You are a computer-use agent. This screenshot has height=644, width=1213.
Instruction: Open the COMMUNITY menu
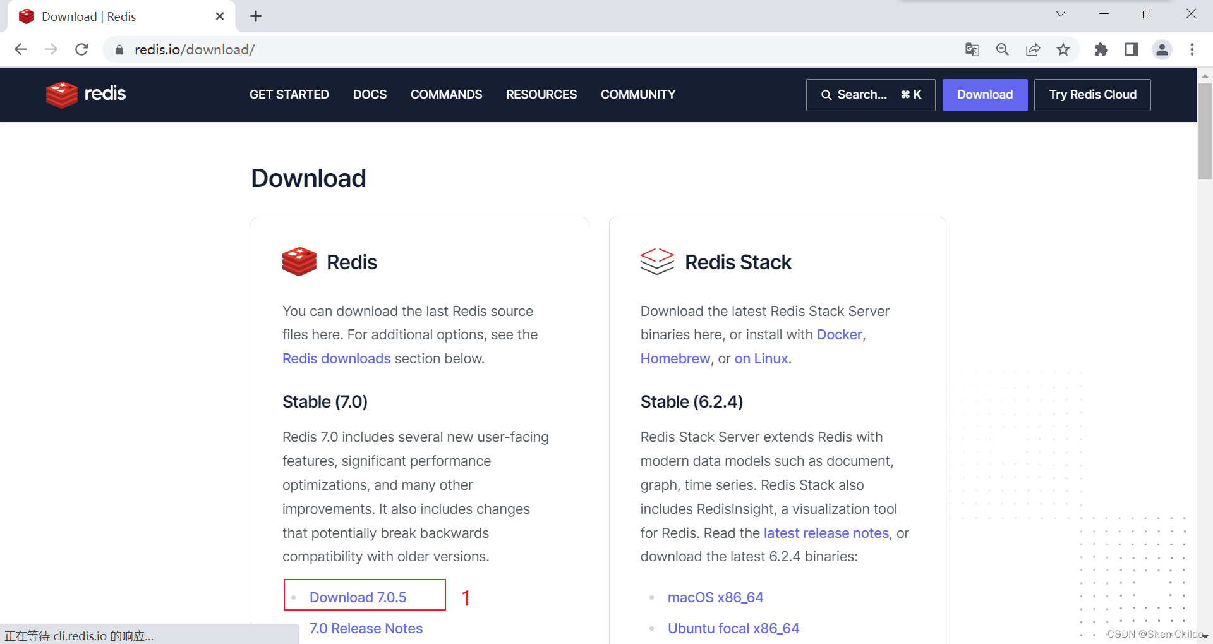coord(638,95)
